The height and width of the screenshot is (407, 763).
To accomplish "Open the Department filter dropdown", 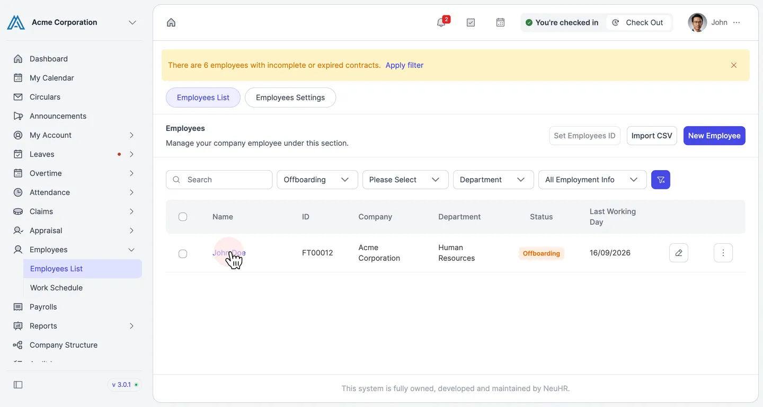I will (x=493, y=180).
